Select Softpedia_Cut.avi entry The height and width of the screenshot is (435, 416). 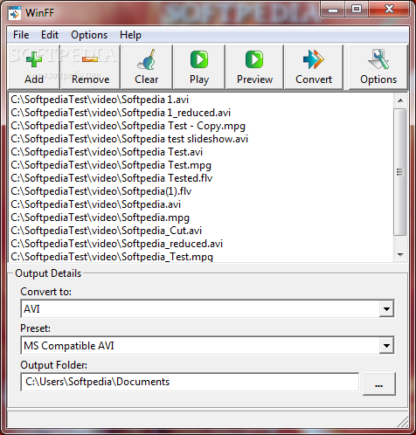point(106,231)
